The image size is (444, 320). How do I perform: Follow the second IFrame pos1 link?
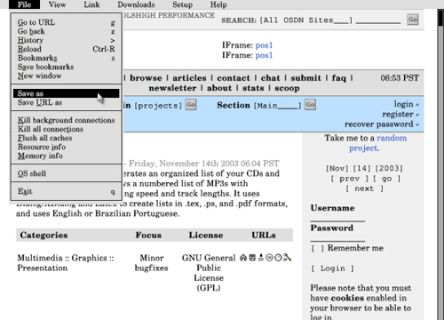click(264, 55)
